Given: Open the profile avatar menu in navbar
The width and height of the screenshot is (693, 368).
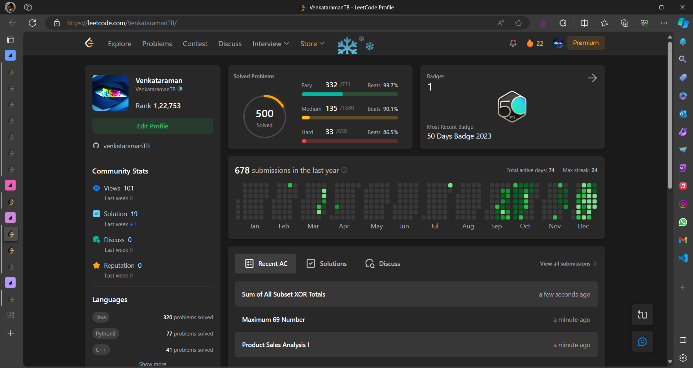Looking at the screenshot, I should (x=558, y=43).
